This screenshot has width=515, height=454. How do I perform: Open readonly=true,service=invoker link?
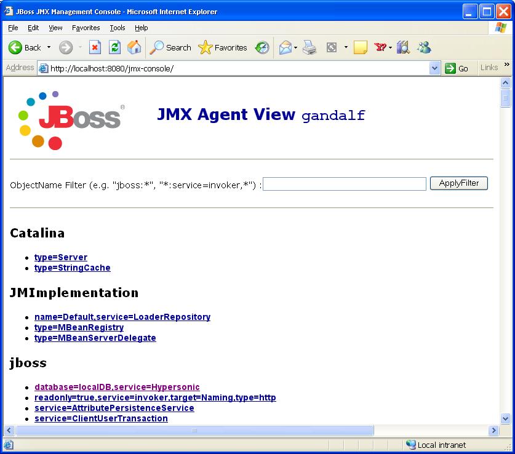point(155,397)
